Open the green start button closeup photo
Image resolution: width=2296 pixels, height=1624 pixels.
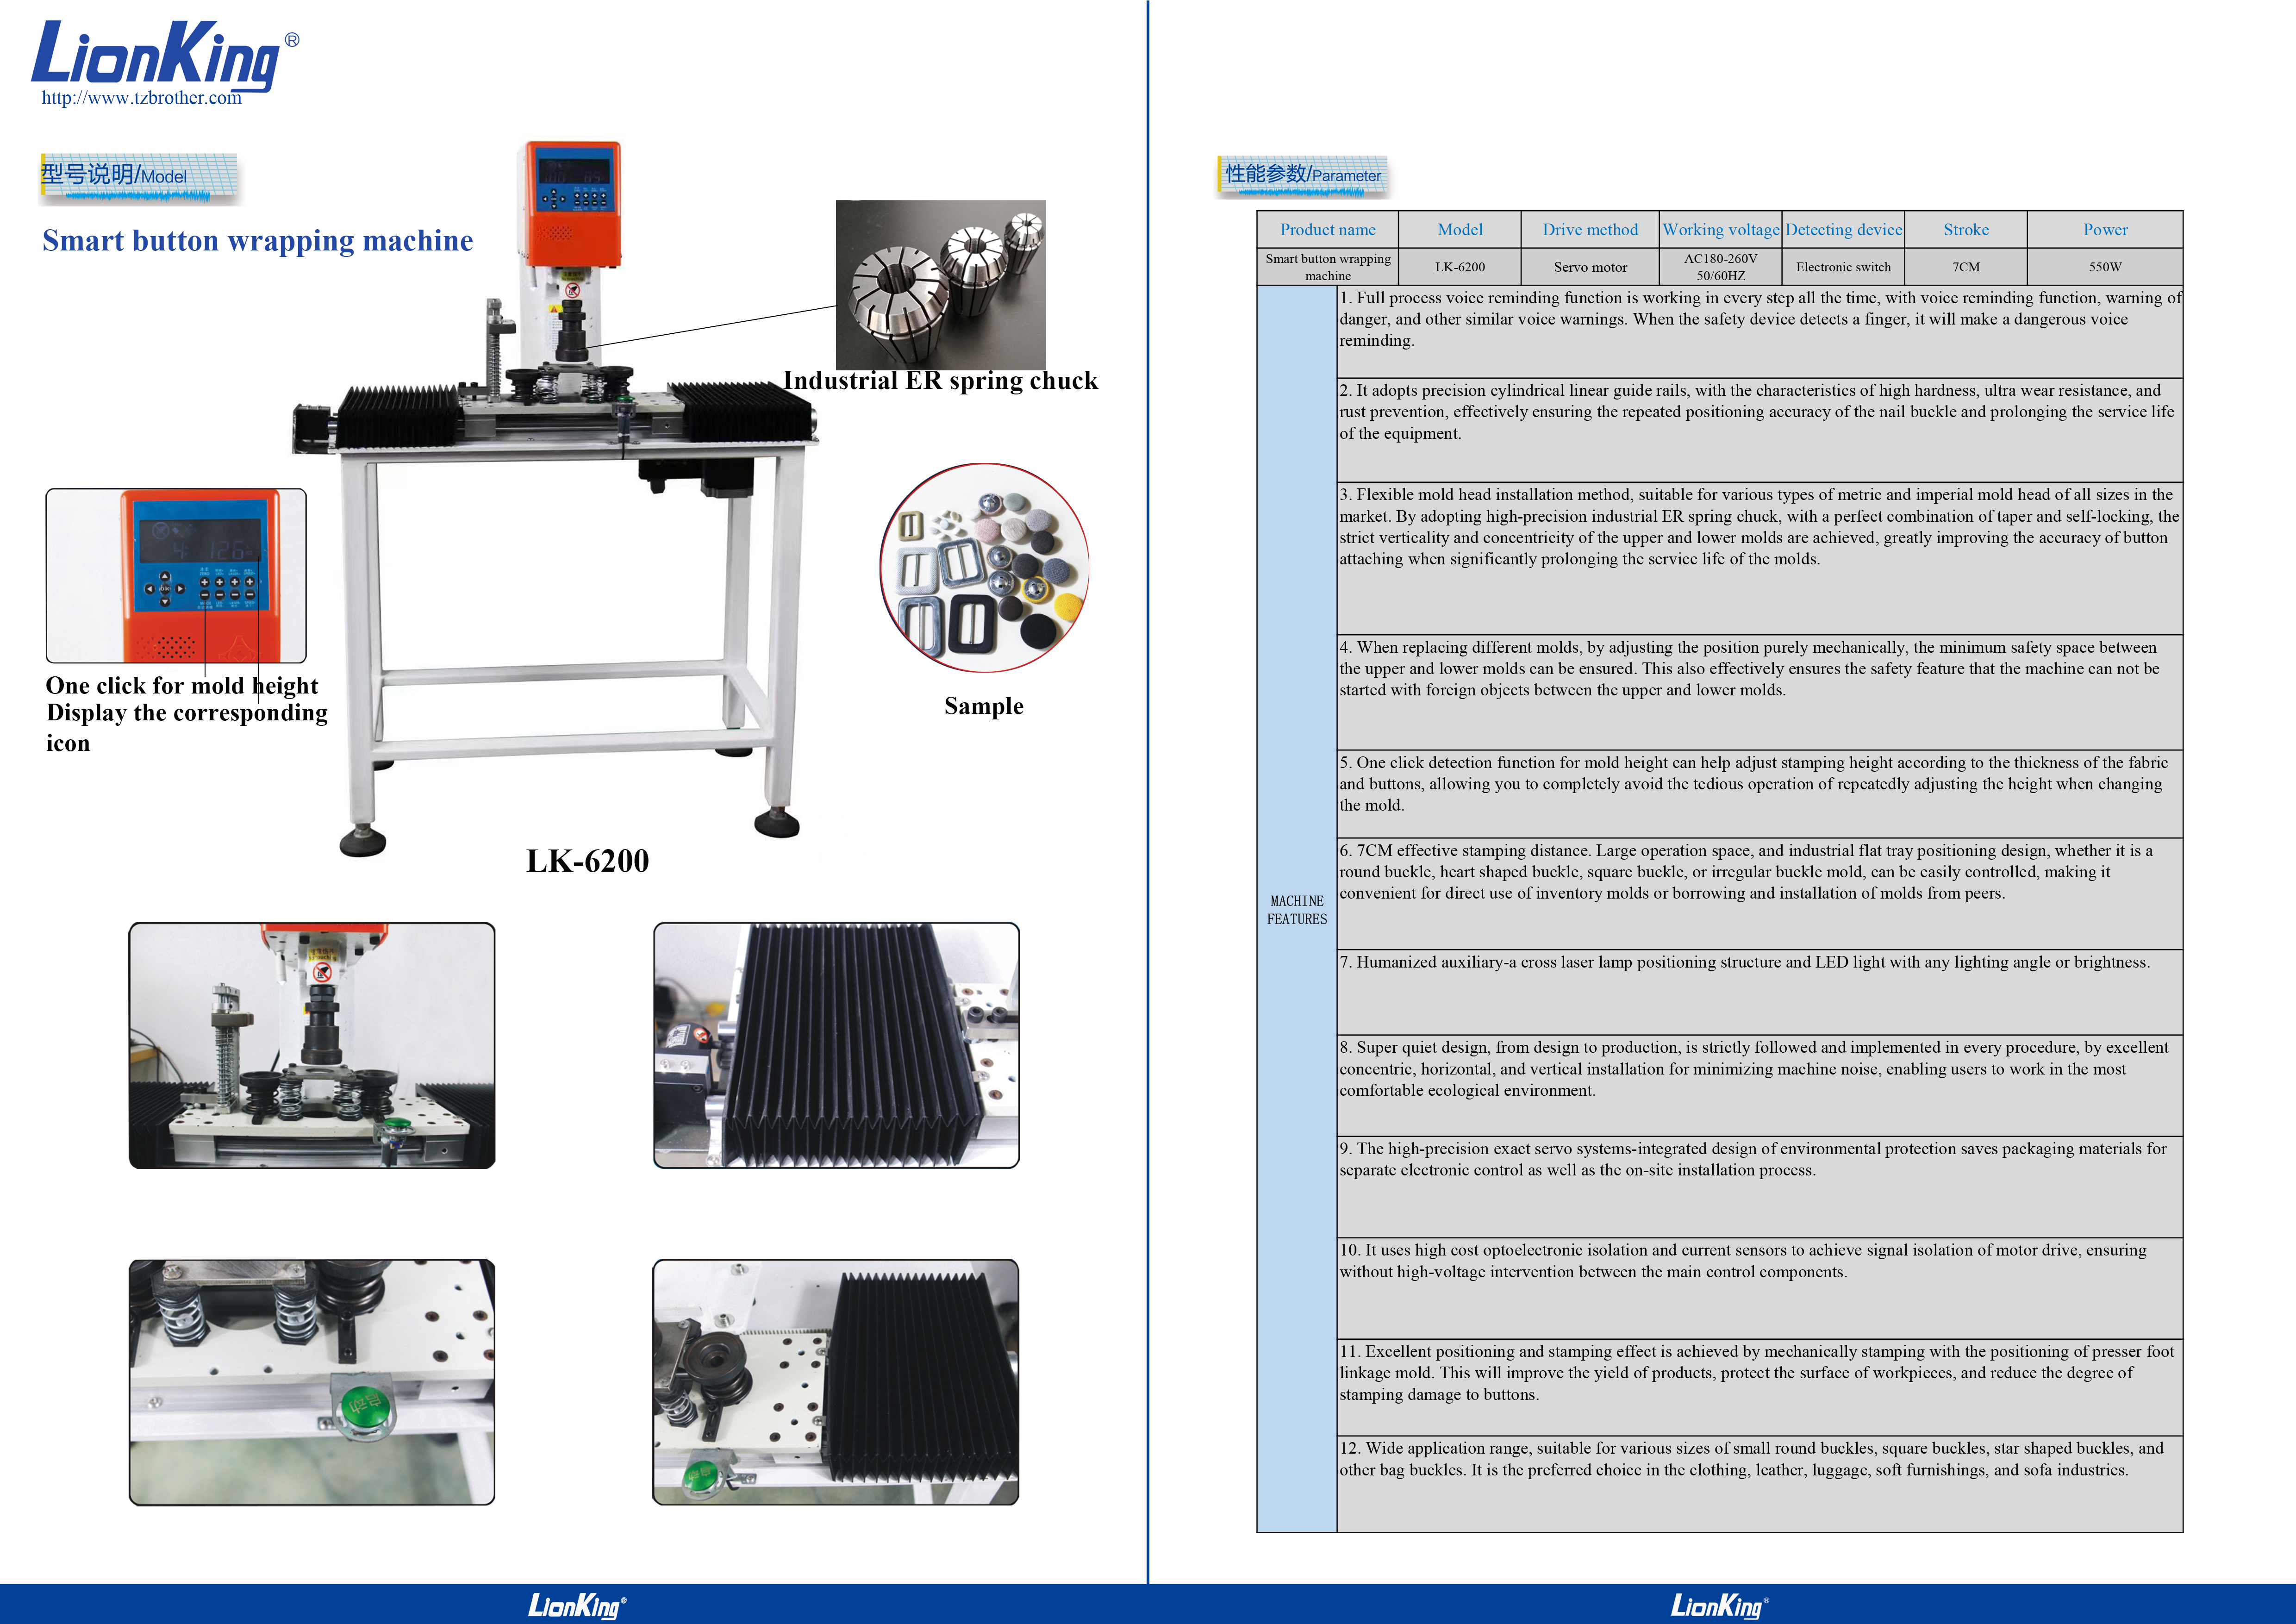click(x=312, y=1383)
